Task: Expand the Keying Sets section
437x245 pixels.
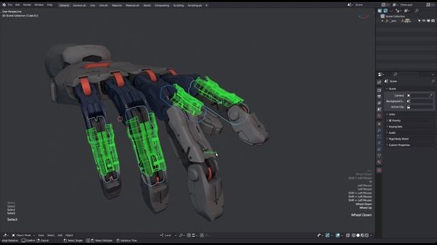Action: tap(395, 127)
